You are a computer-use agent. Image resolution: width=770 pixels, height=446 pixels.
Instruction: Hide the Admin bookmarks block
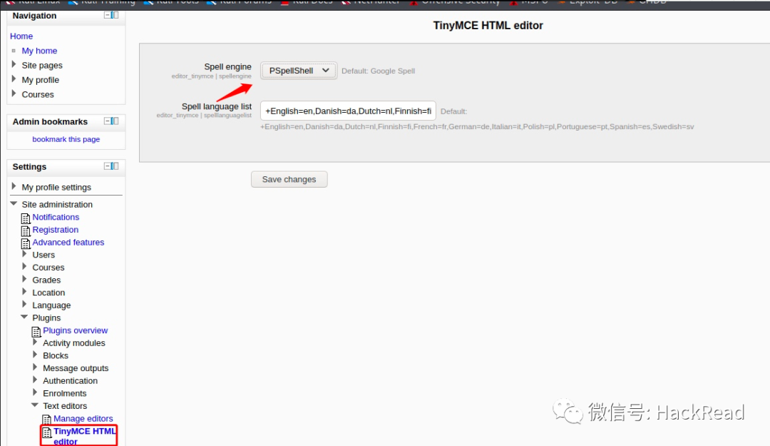tap(107, 121)
